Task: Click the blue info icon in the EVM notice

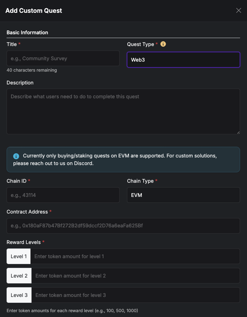Action: [x=16, y=156]
